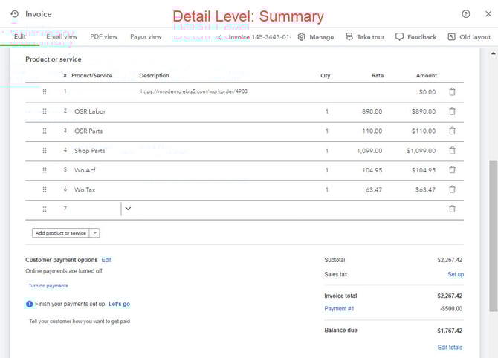Click Add product or service button

coord(61,233)
